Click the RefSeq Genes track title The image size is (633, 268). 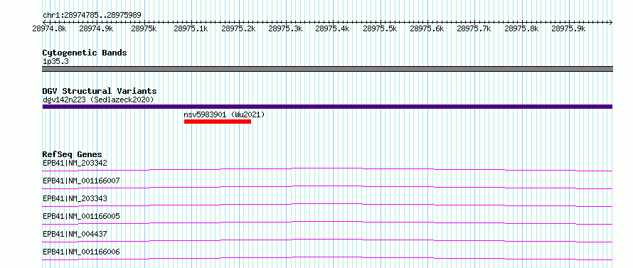[x=73, y=154]
